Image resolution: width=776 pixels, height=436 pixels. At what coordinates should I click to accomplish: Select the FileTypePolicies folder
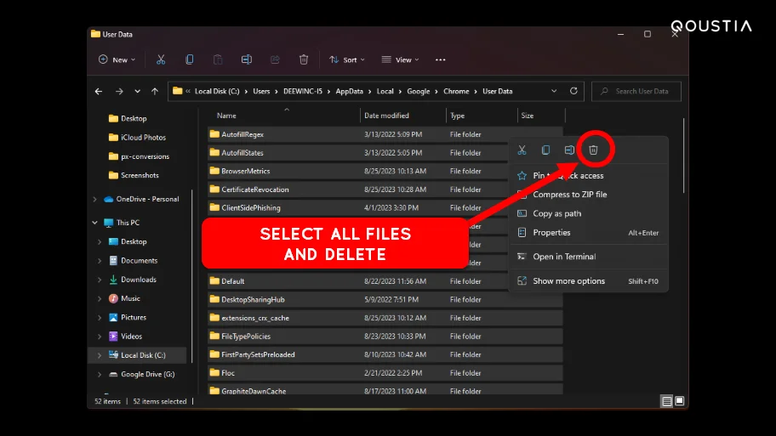385,337
